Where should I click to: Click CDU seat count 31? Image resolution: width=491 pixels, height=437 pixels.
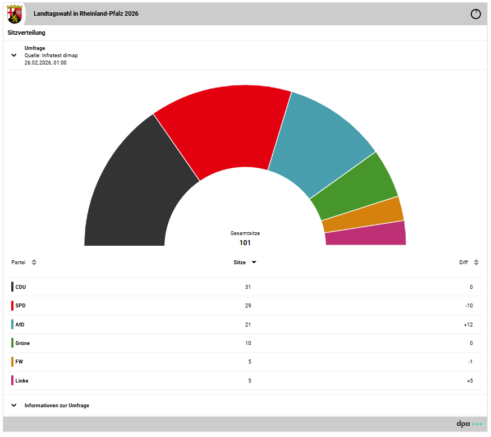pos(248,287)
